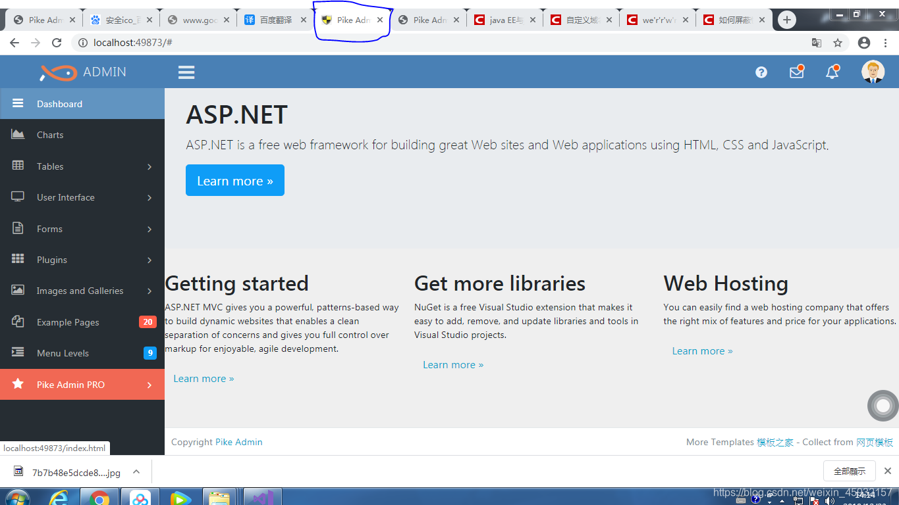This screenshot has height=505, width=899.
Task: Open Menu Levels menu item
Action: point(82,353)
